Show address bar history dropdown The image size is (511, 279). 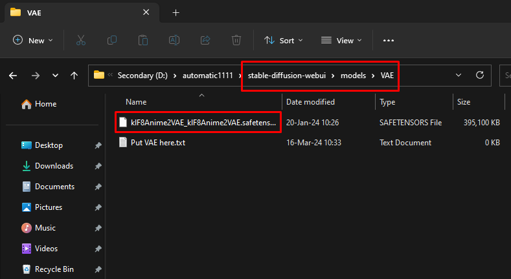(x=459, y=75)
